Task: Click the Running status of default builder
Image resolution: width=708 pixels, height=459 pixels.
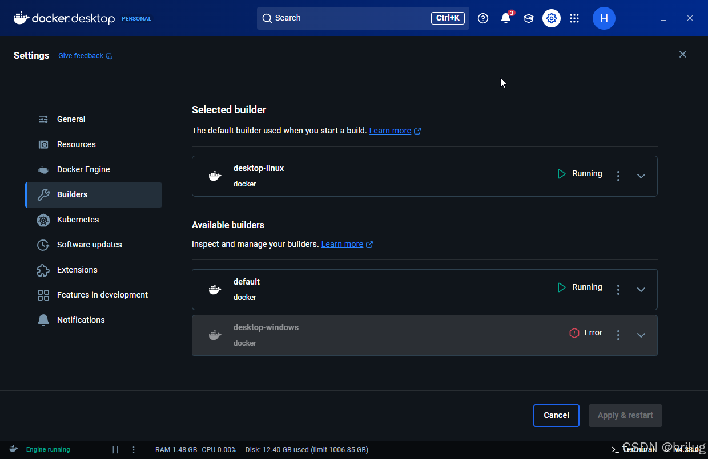Action: point(580,287)
